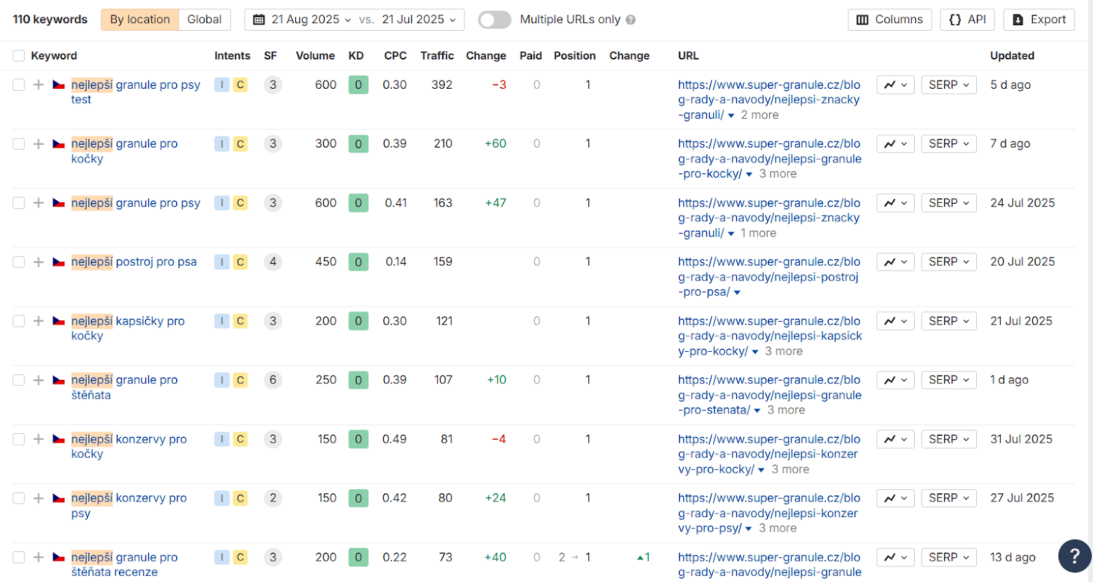Click plus icon for 'nejlepší granule pro štěňata'

coord(39,380)
